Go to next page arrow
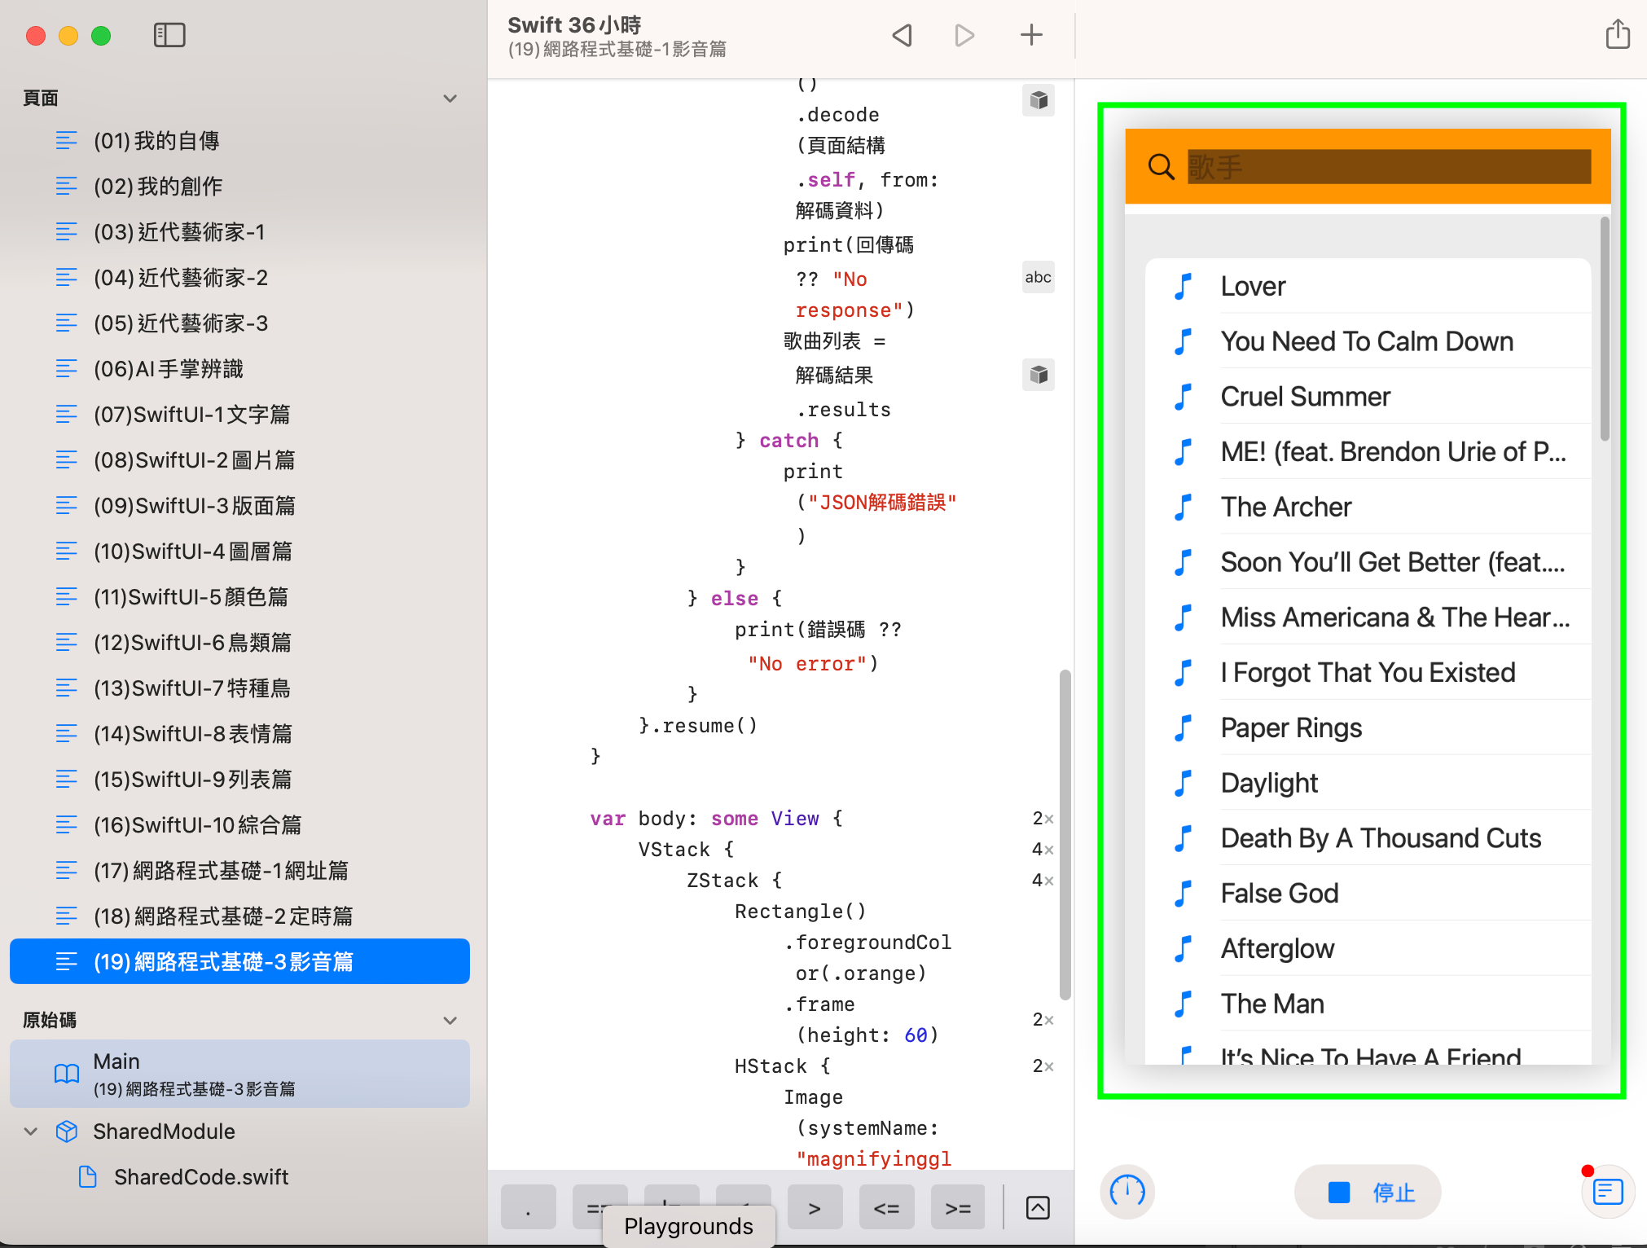1647x1248 pixels. tap(964, 35)
